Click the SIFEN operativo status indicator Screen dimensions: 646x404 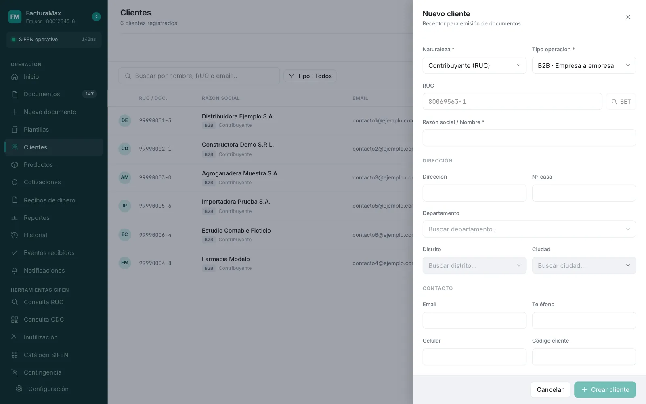coord(54,39)
